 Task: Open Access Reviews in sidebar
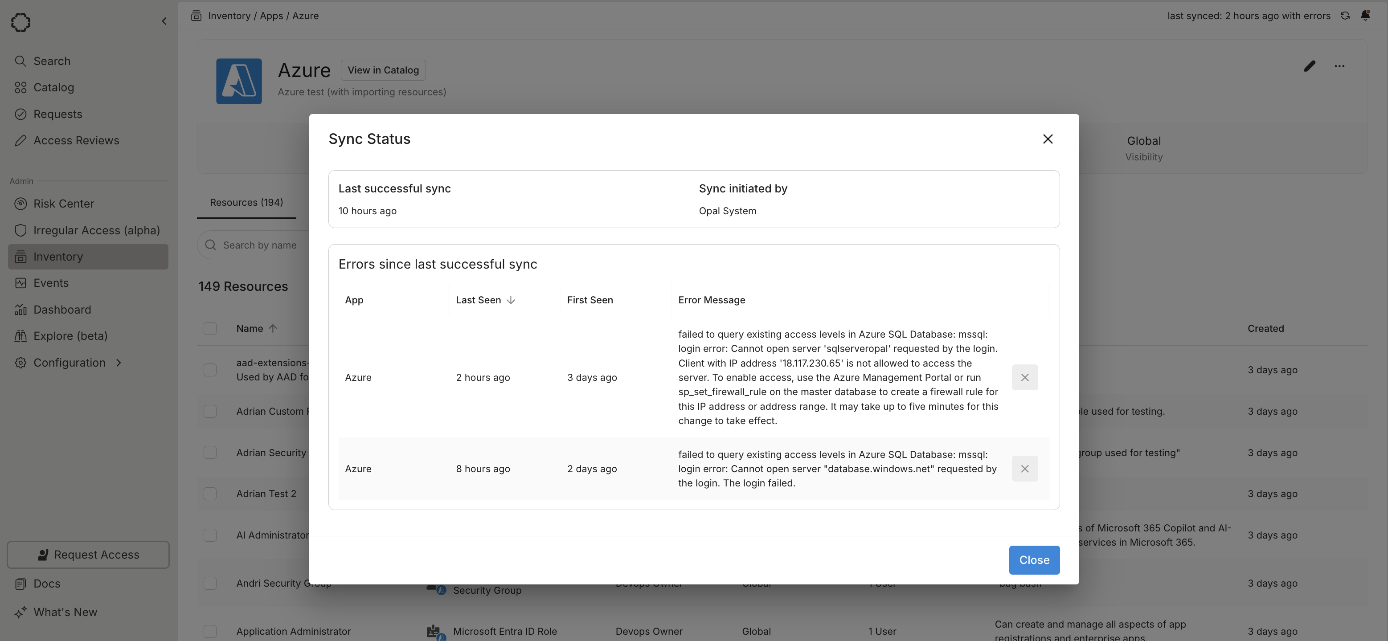tap(76, 141)
